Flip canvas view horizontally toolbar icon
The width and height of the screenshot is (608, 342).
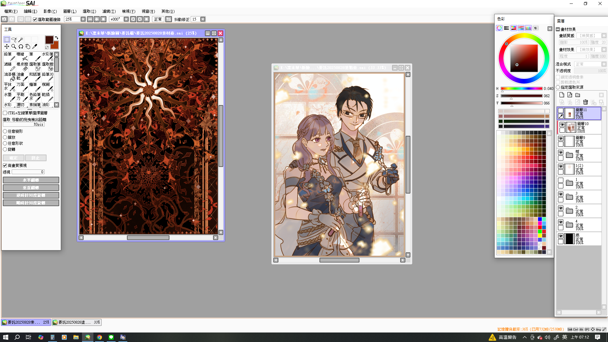coord(168,19)
